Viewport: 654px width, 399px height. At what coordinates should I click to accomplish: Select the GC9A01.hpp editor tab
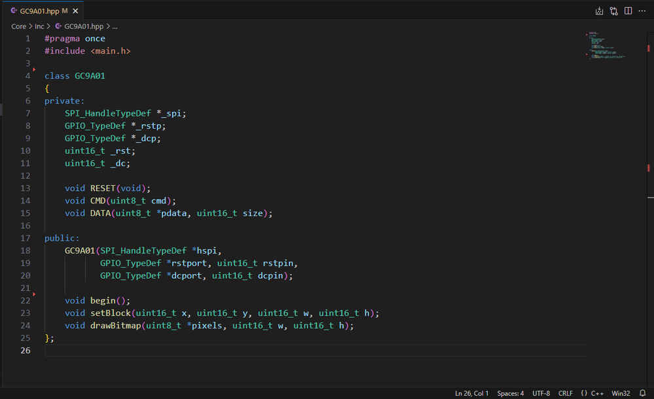click(x=43, y=11)
